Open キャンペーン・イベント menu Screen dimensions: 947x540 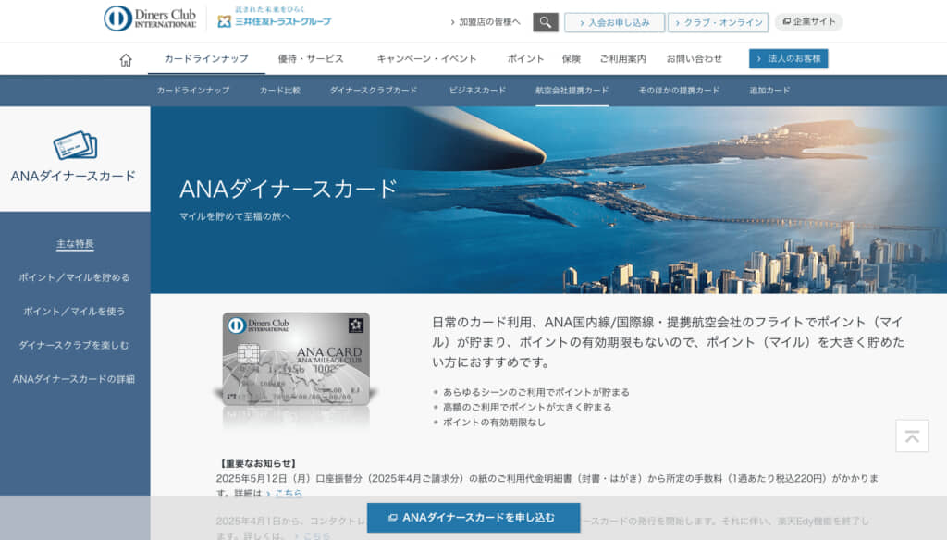point(426,58)
